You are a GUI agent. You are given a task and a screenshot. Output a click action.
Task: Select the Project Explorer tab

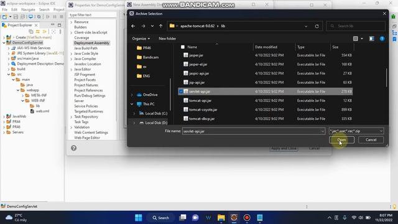coord(20,25)
